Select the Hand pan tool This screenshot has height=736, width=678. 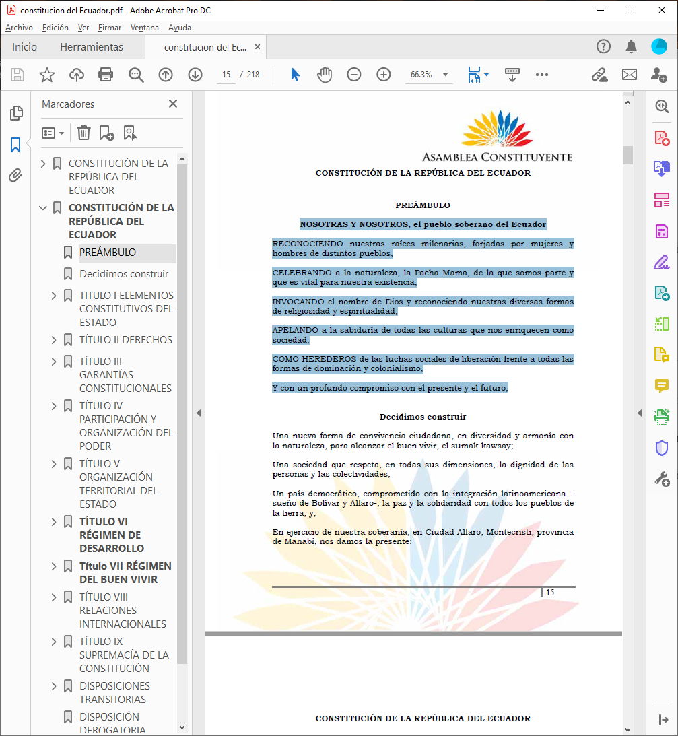click(325, 75)
